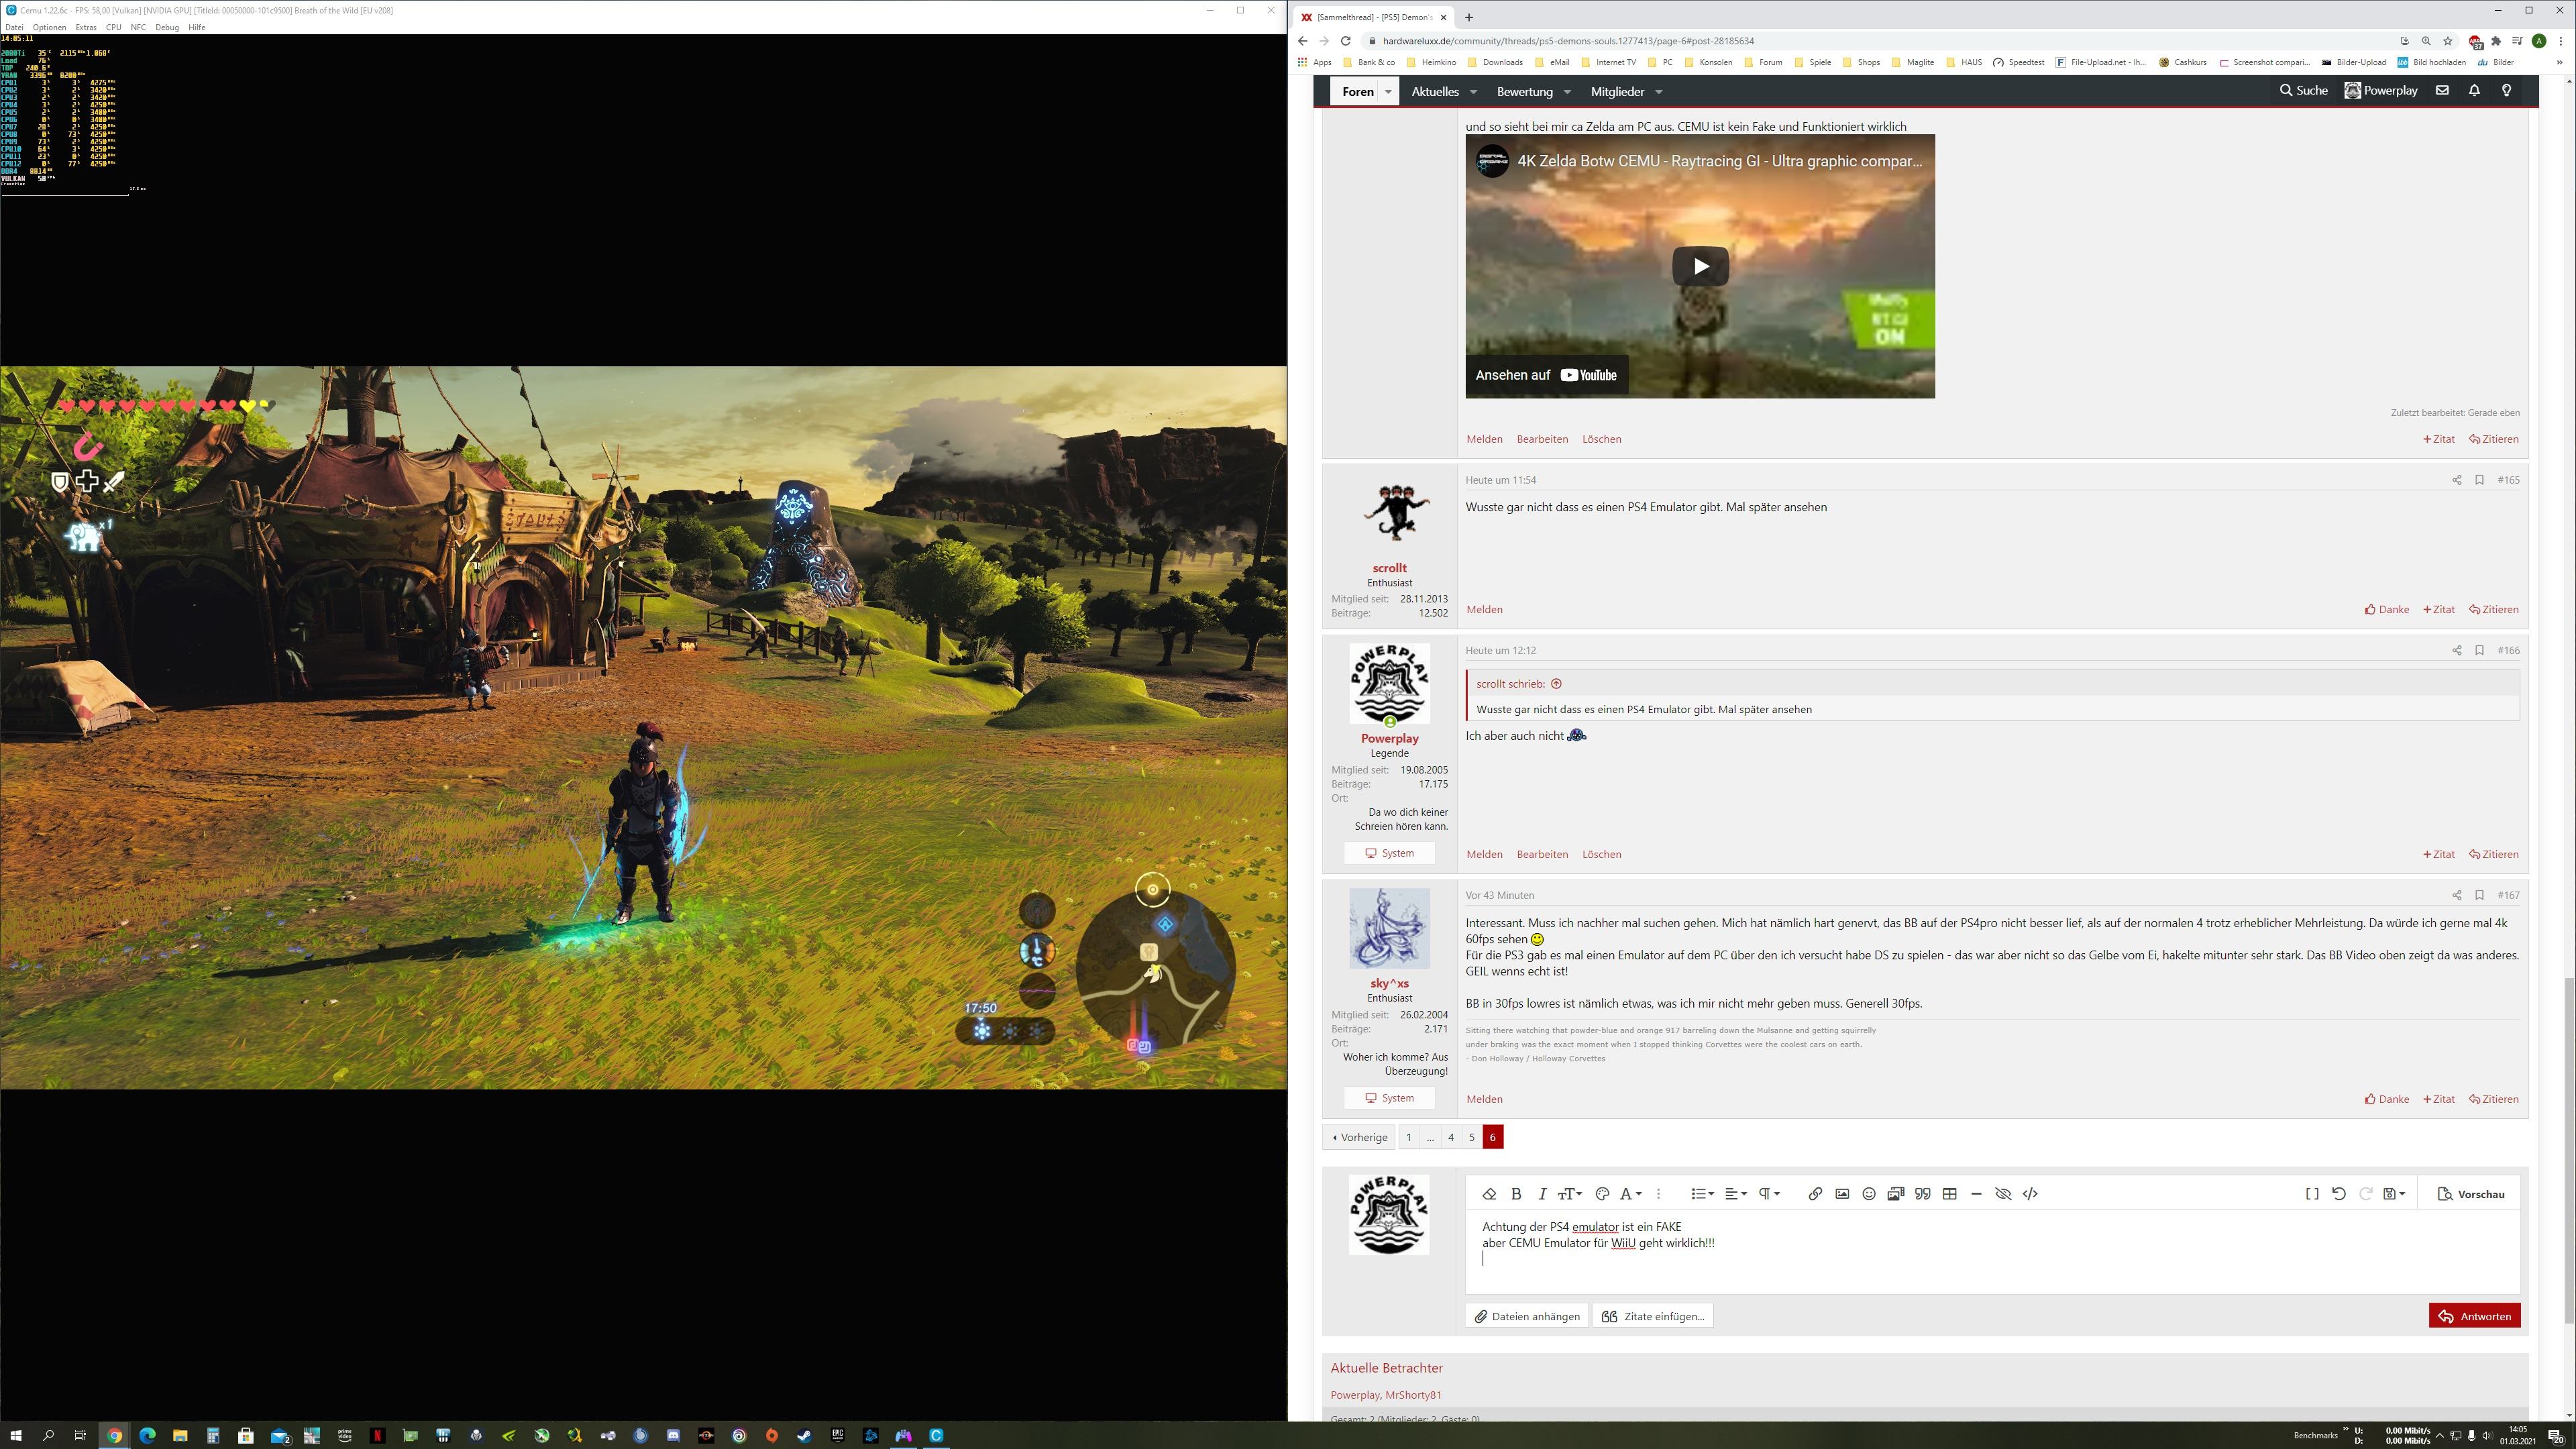Click Chrome's reload page icon
The height and width of the screenshot is (1449, 2576).
[x=1346, y=41]
